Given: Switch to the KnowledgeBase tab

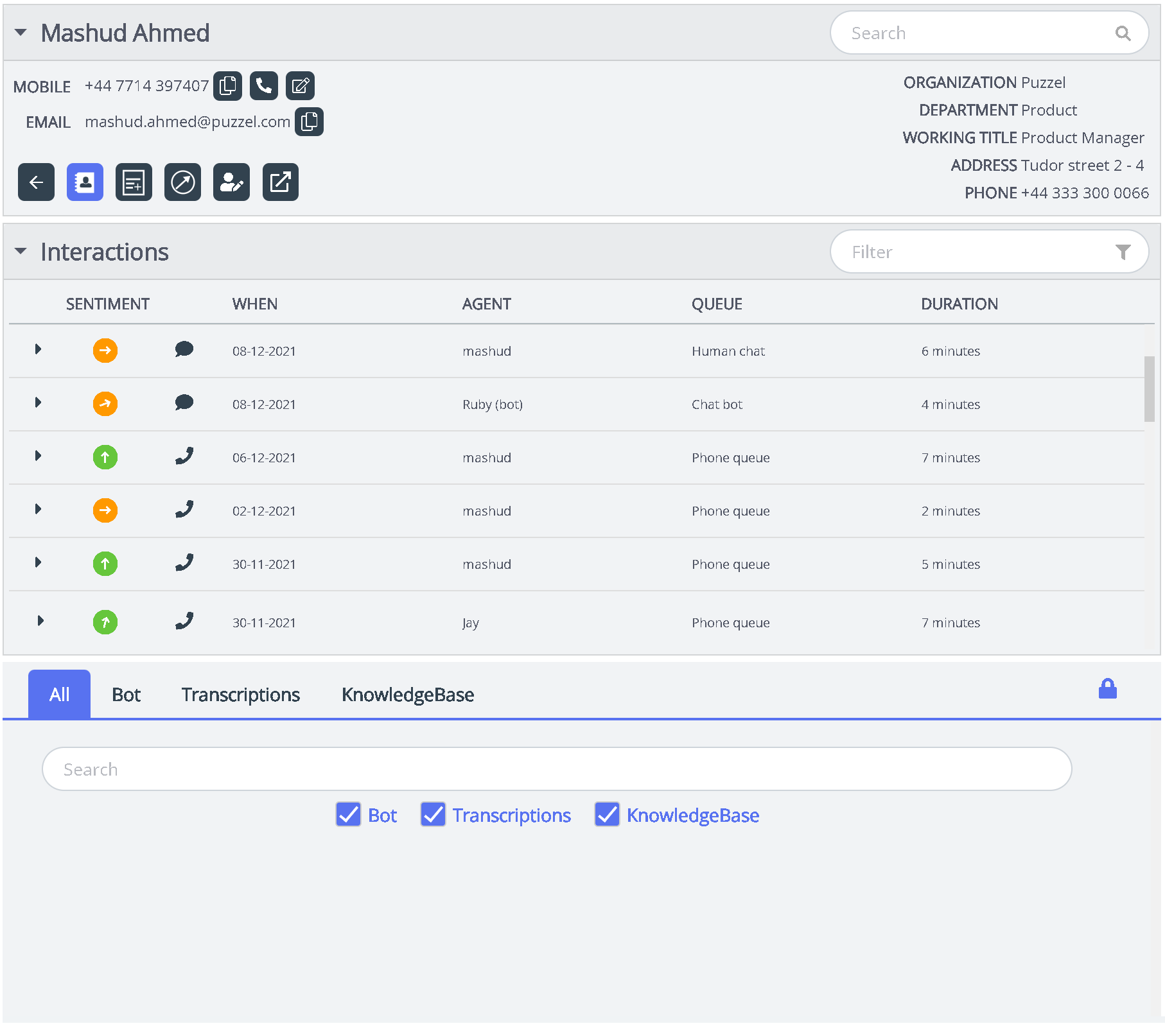Looking at the screenshot, I should (407, 695).
